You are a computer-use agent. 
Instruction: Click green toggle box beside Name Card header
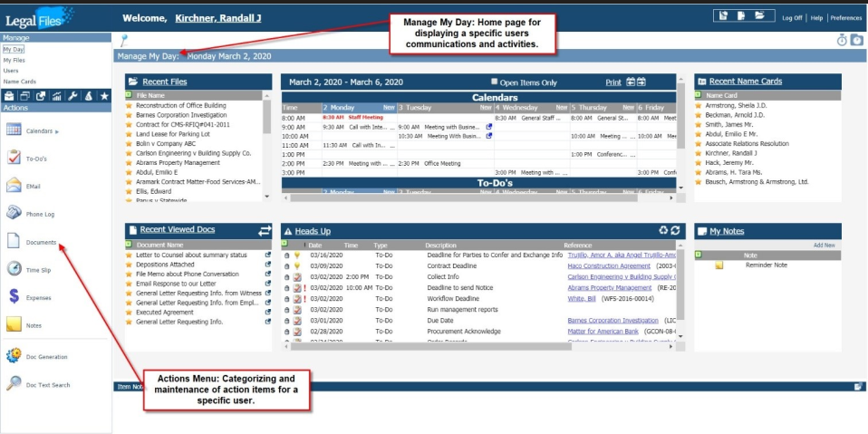coord(698,94)
